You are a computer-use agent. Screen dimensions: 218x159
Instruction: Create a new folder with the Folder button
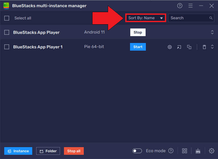(48, 151)
